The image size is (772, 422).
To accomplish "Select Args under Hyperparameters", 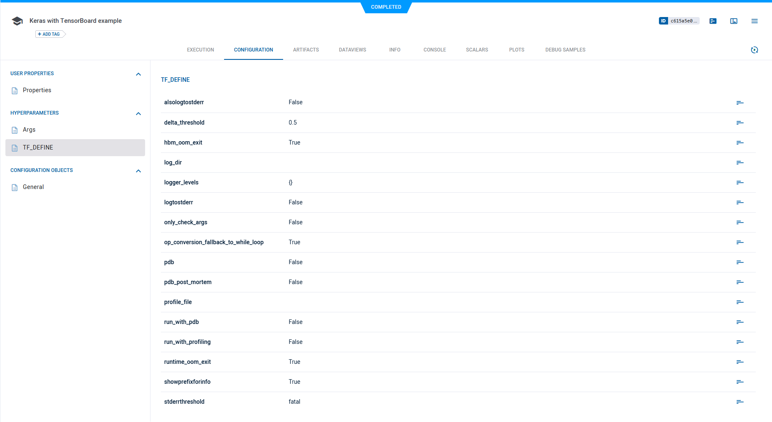I will point(29,130).
